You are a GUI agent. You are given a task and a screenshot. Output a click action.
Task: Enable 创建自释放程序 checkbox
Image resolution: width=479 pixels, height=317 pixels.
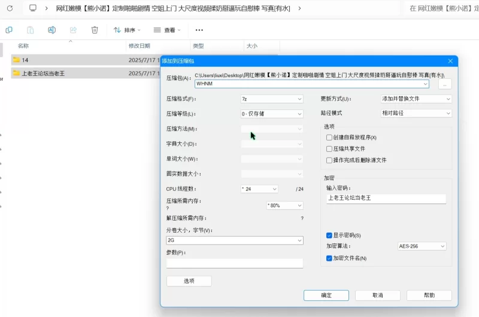pos(329,138)
